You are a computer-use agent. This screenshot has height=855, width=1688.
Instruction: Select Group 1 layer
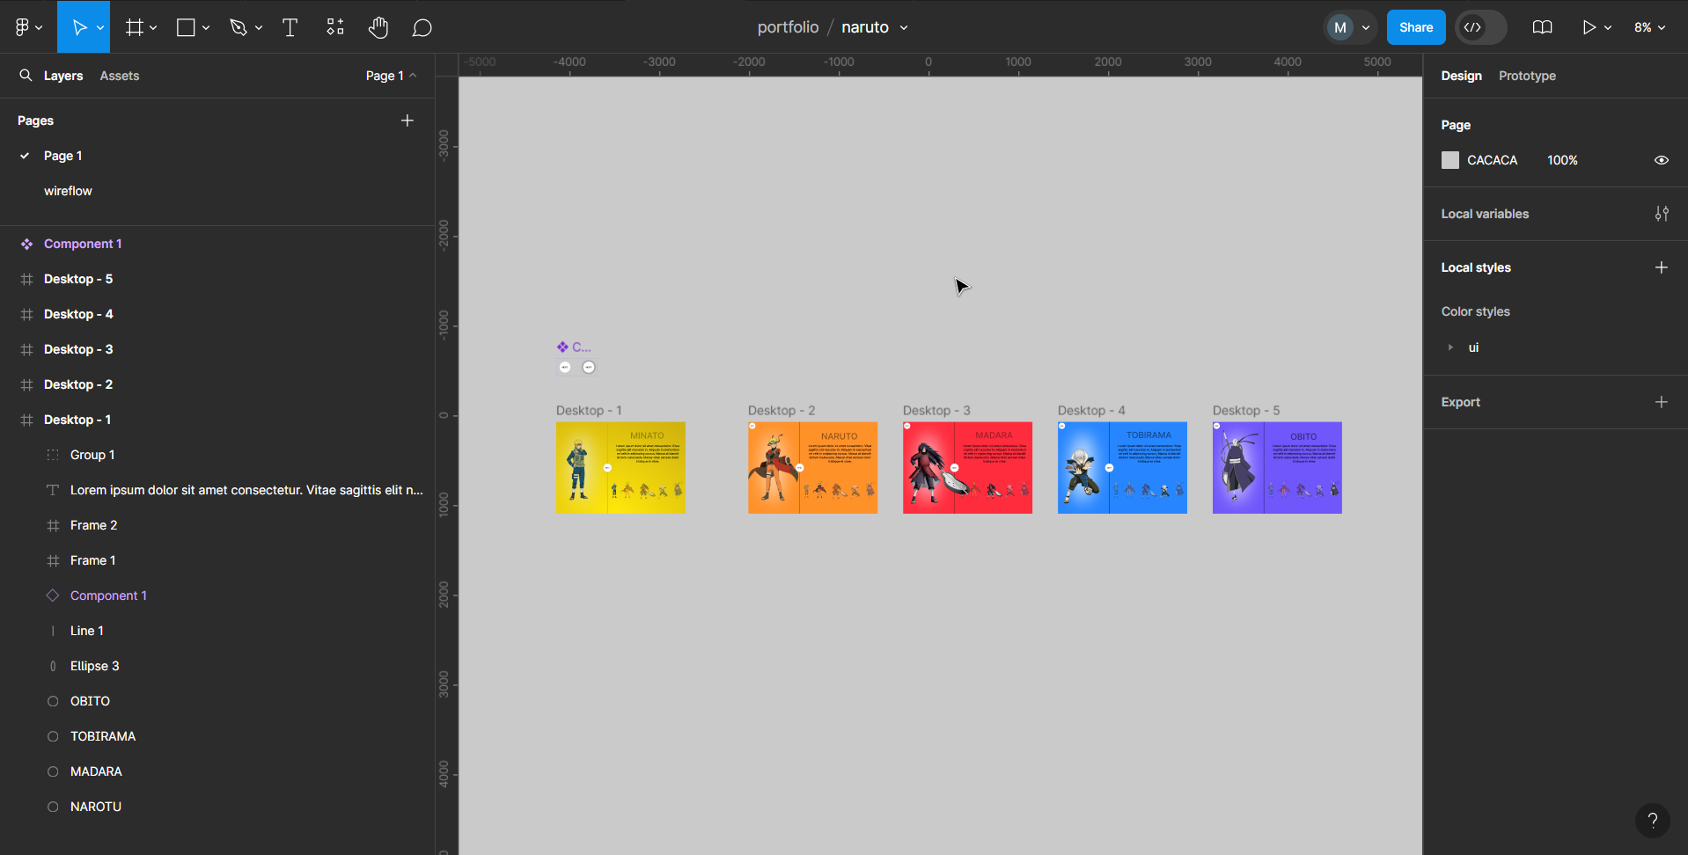(217, 455)
